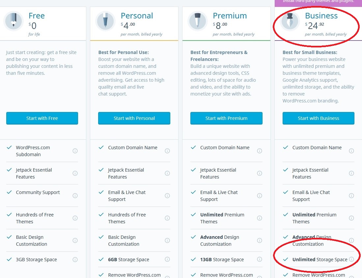The width and height of the screenshot is (362, 278).
Task: Open info for Personal plan Custom Domain Name
Action: tap(167, 151)
